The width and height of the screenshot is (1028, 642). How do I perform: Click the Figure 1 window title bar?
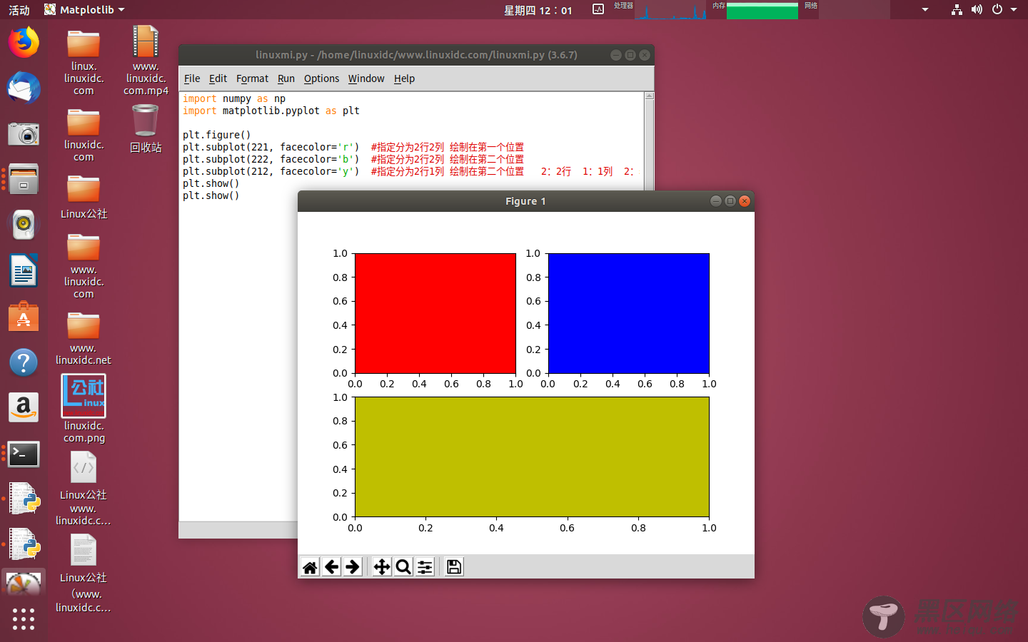(525, 201)
